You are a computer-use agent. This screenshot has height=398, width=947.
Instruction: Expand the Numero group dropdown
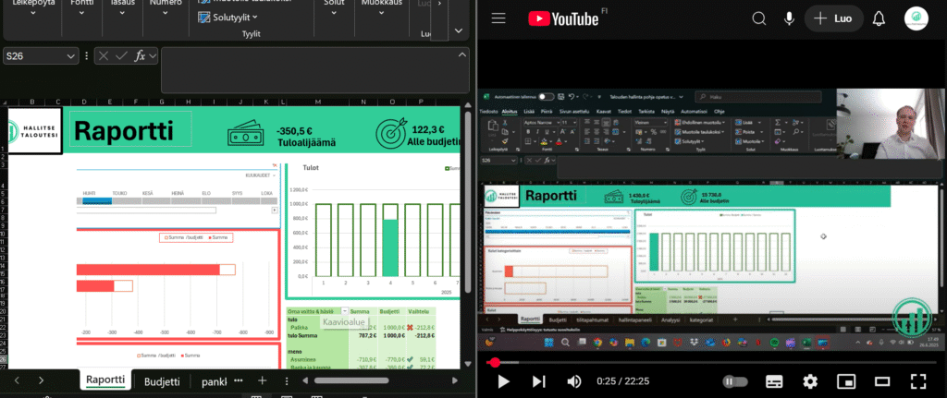[x=166, y=12]
